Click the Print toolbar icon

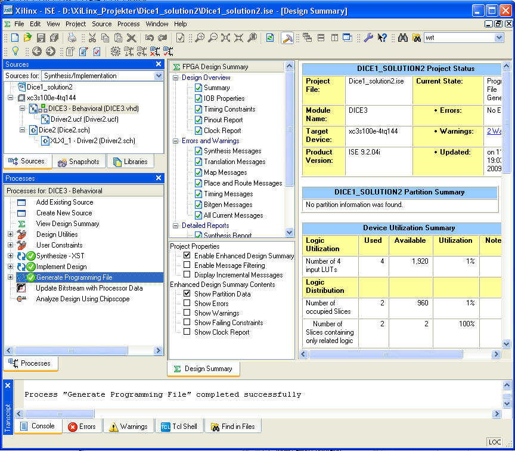coord(72,38)
